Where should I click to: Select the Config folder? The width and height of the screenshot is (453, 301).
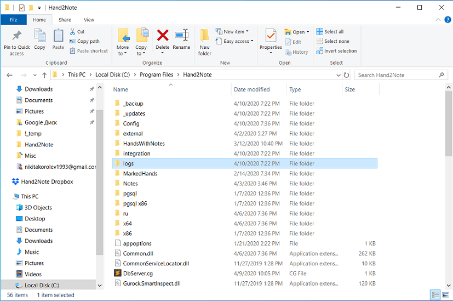131,123
